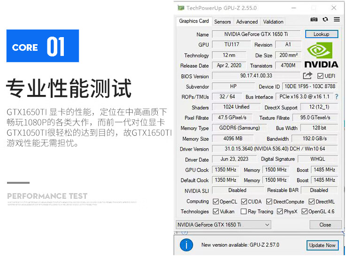The height and width of the screenshot is (266, 352).
Task: Open the Validation tab
Action: [x=273, y=22]
